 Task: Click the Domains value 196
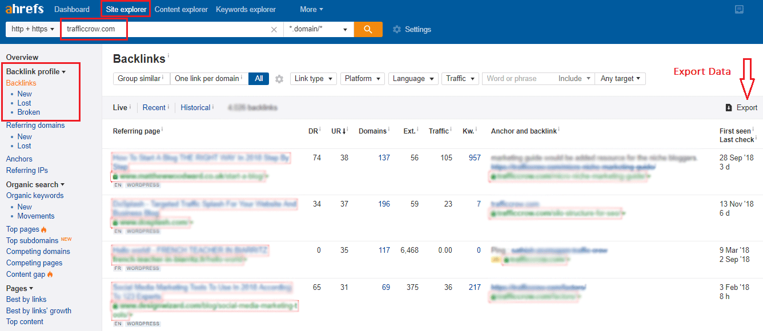click(x=384, y=204)
